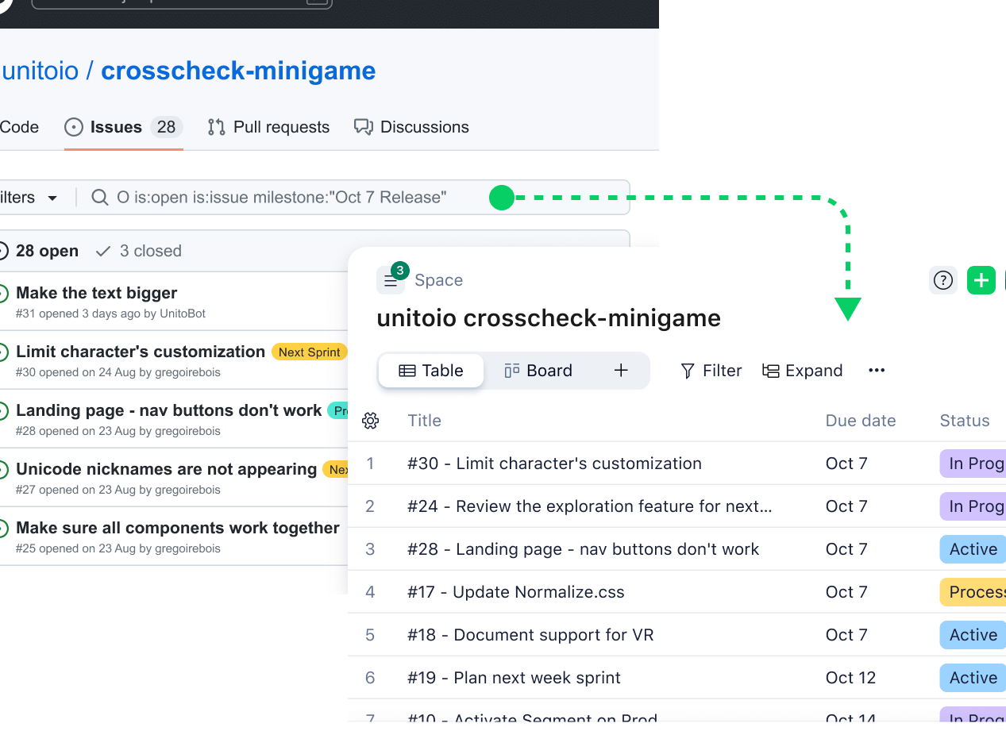The height and width of the screenshot is (731, 1006).
Task: Open issue Make the text bigger
Action: tap(97, 293)
